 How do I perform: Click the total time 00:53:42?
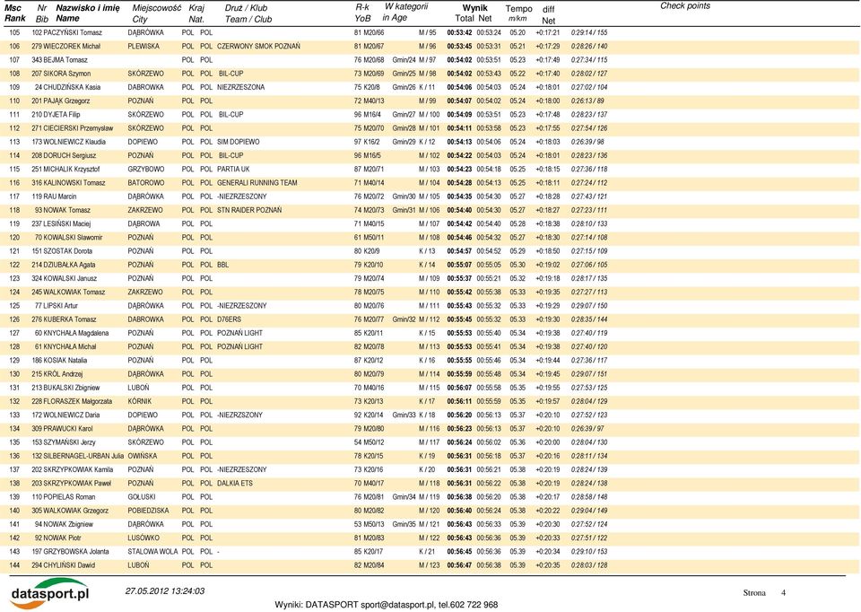point(459,32)
